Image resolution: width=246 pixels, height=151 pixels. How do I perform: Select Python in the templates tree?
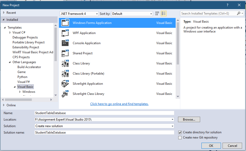pyautogui.click(x=22, y=77)
